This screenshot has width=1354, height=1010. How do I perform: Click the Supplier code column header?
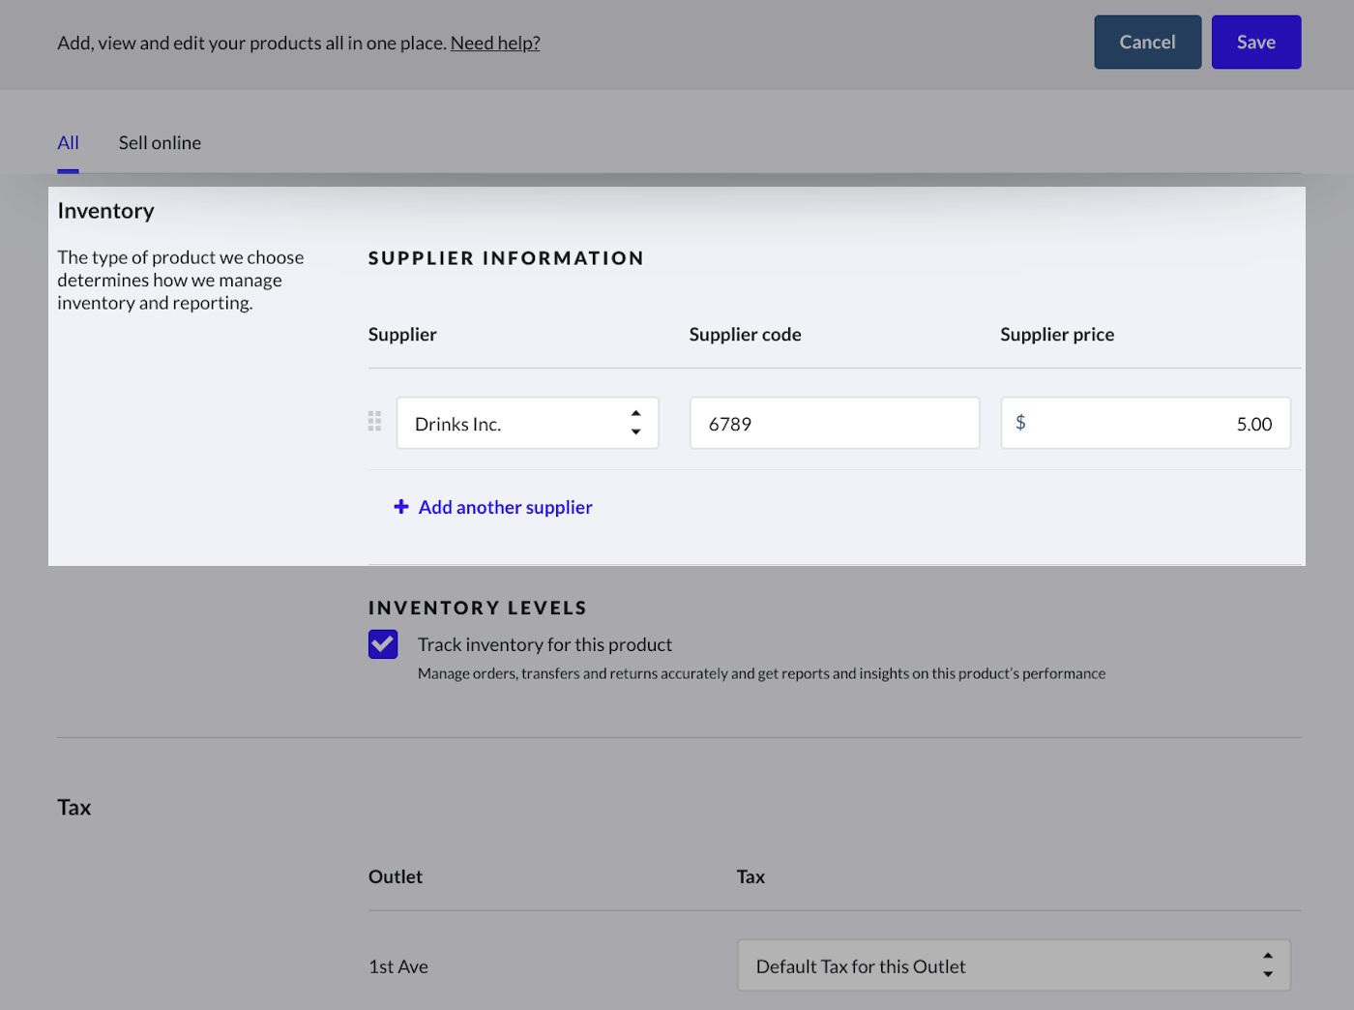click(x=745, y=335)
